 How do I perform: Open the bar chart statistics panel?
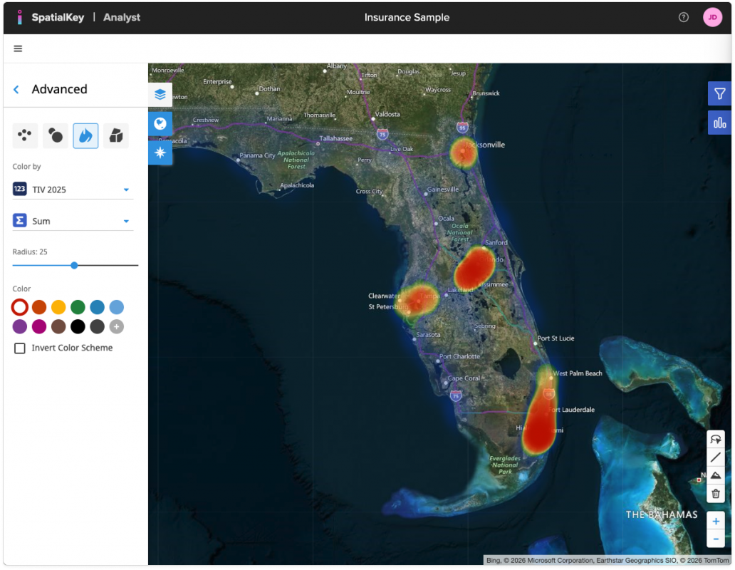point(719,123)
